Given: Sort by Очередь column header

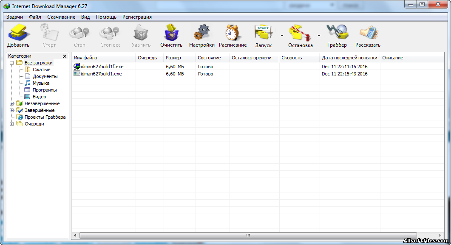Looking at the screenshot, I should 149,58.
